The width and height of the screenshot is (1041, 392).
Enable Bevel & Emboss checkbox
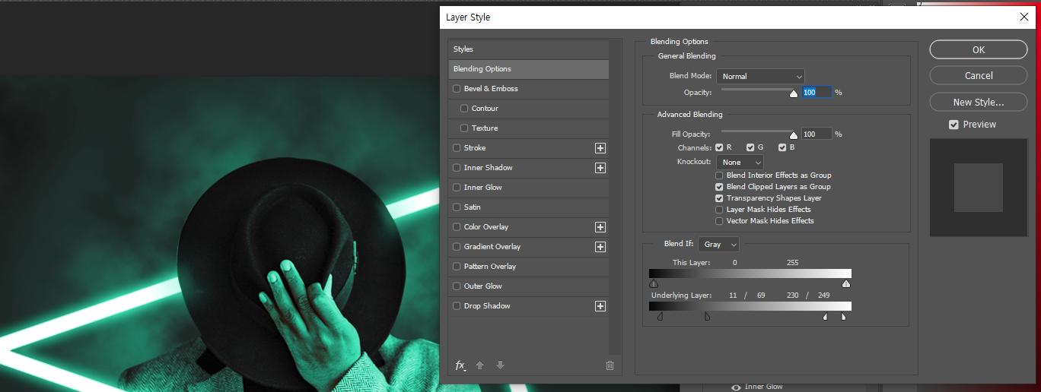[x=457, y=89]
